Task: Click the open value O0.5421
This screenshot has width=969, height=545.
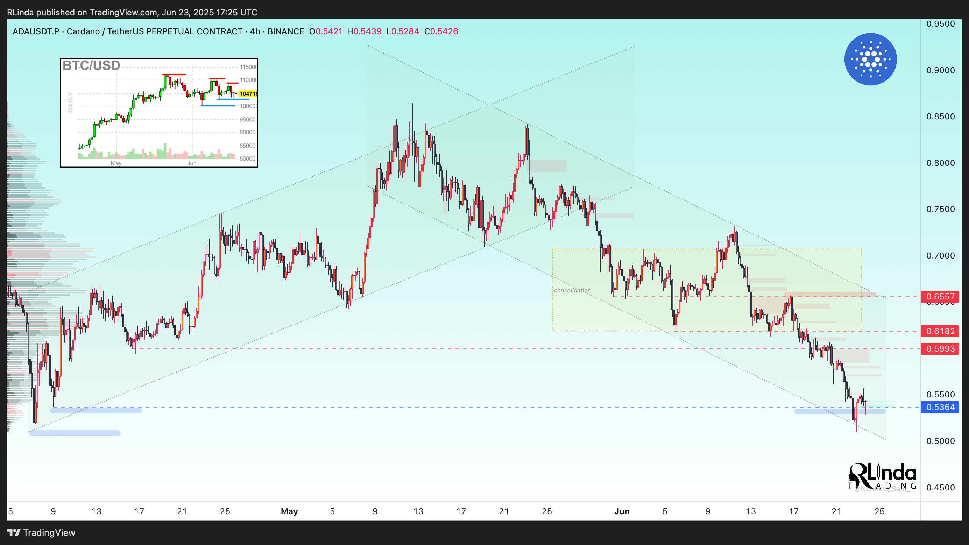Action: (x=326, y=31)
